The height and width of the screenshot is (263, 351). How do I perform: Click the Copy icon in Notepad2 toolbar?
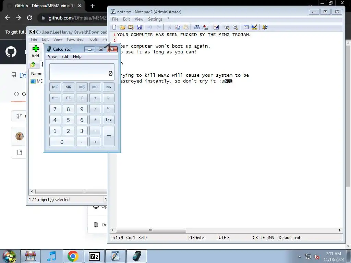pos(178,27)
